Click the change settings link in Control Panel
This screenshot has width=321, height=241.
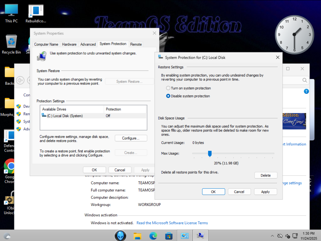coord(292,183)
